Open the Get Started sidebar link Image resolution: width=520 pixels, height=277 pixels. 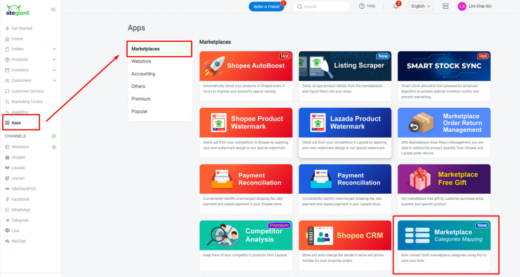click(21, 28)
